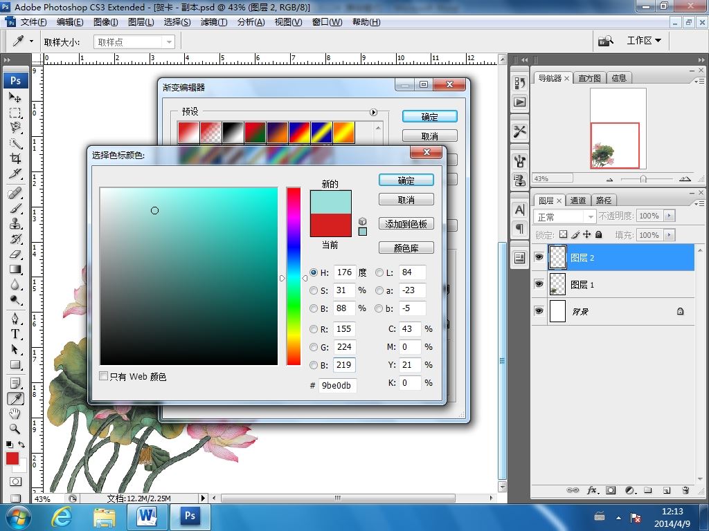Toggle Quick Mask mode icon
709x531 pixels.
(x=15, y=481)
